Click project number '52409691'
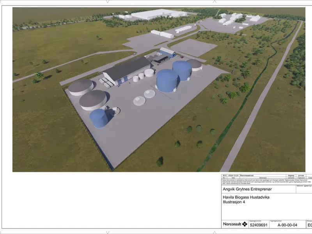The image size is (312, 234). [x=259, y=225]
